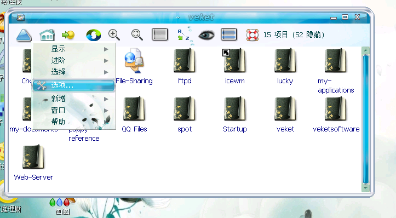
Task: Open the home directory icon
Action: point(47,35)
